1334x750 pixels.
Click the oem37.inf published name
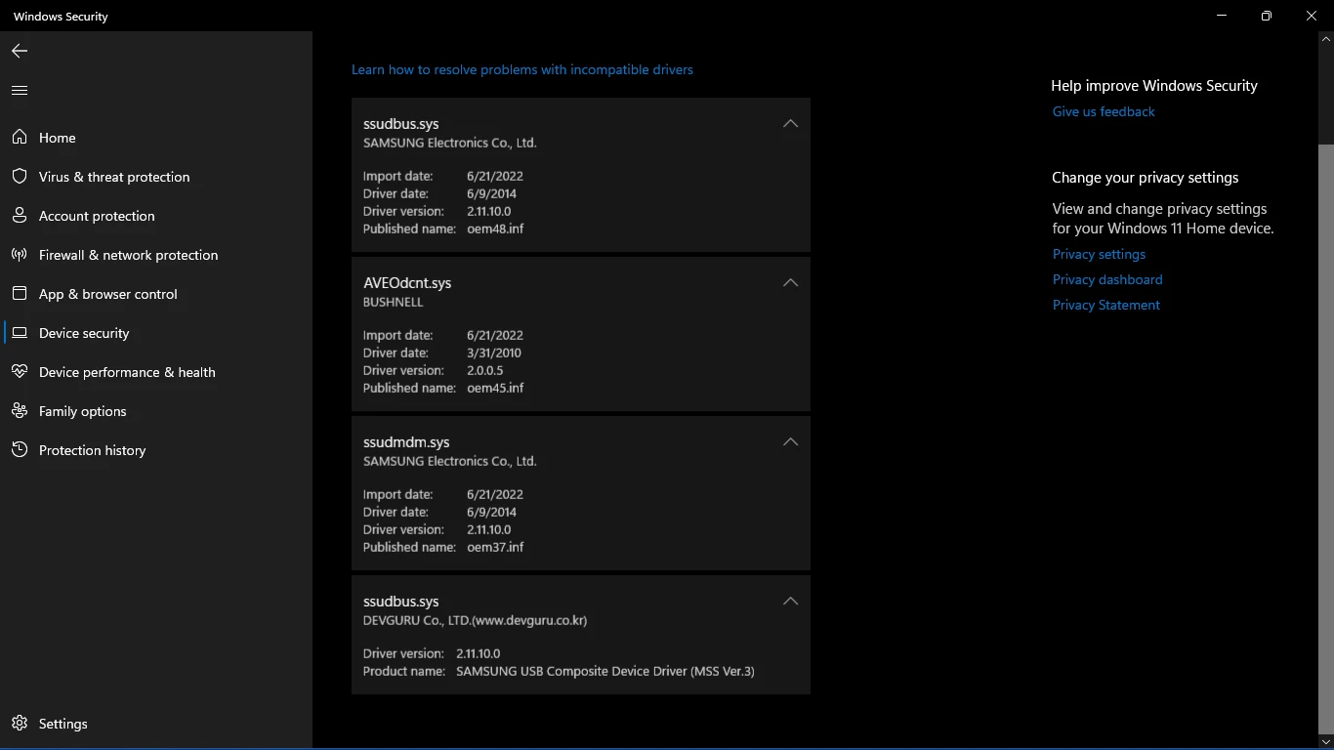(x=495, y=547)
